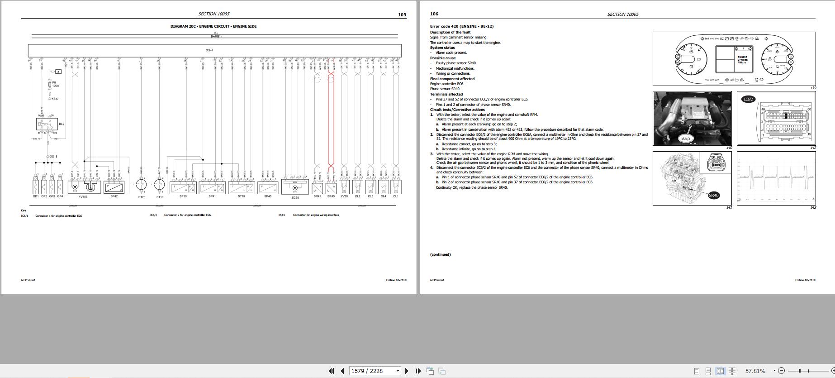The width and height of the screenshot is (835, 378).
Task: Click the 57.81% zoom value
Action: coord(755,371)
